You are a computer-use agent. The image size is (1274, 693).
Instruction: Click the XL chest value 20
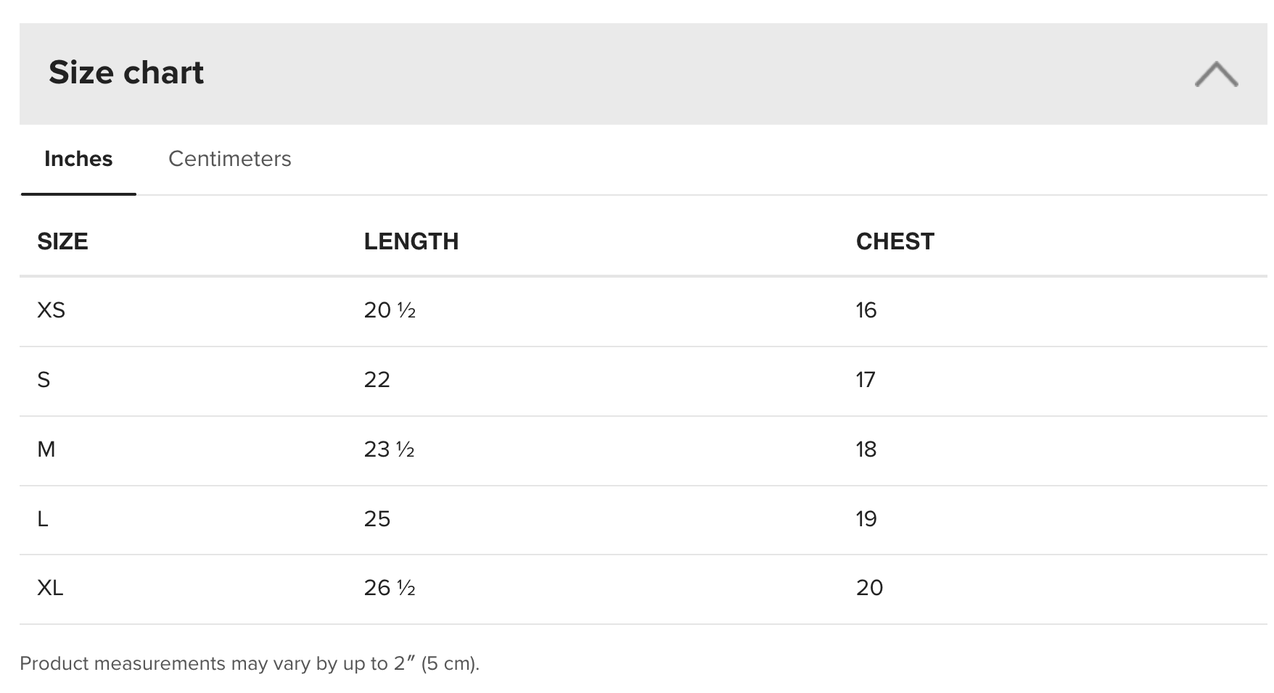click(870, 588)
